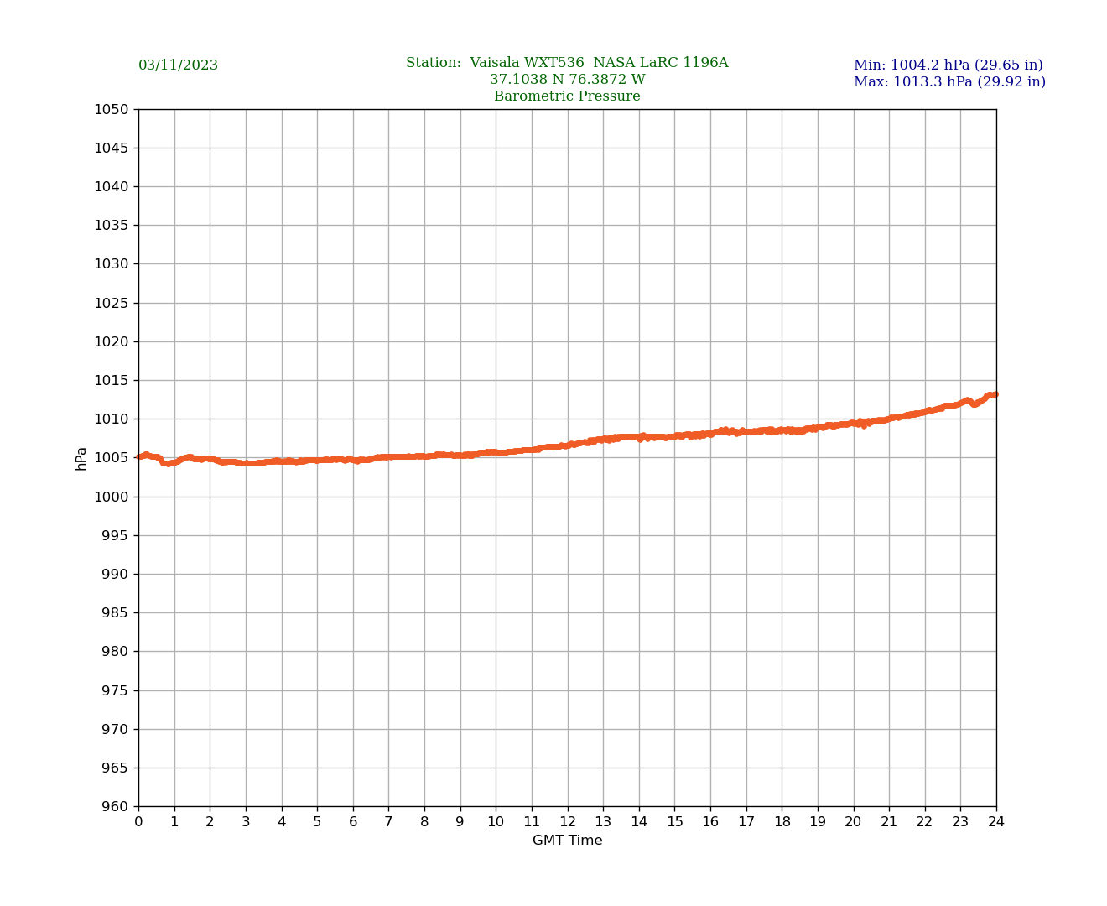Click the 18 hour tick on x-axis
This screenshot has width=1107, height=906.
coord(782,822)
